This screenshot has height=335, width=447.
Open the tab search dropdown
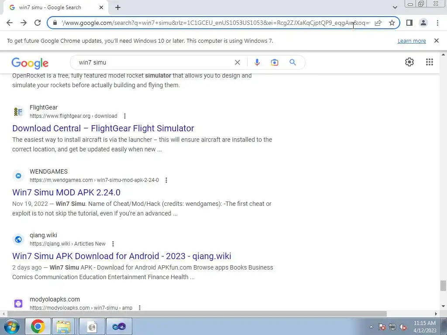pyautogui.click(x=395, y=7)
